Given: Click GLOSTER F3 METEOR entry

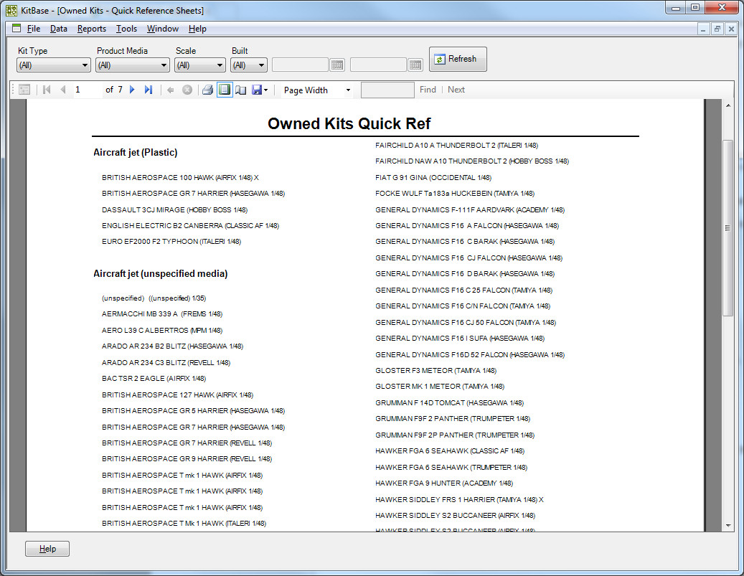Looking at the screenshot, I should pos(435,371).
